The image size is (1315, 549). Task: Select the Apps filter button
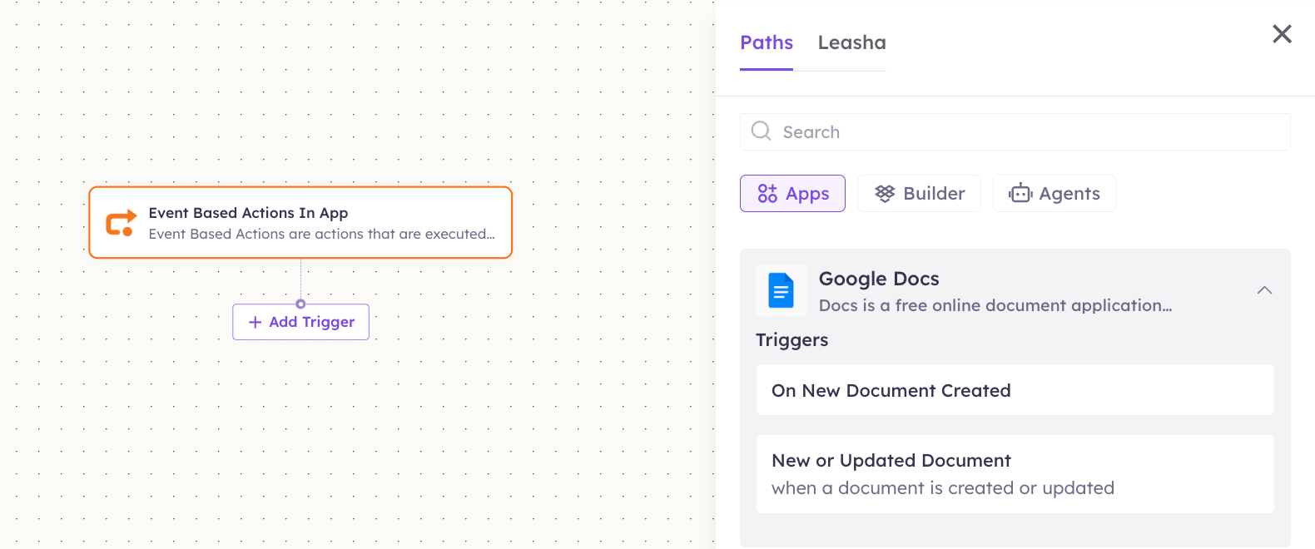tap(792, 194)
